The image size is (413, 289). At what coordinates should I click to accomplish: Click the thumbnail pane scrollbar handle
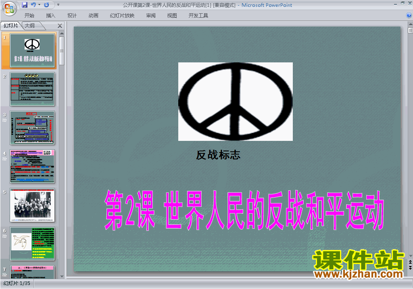click(x=62, y=50)
